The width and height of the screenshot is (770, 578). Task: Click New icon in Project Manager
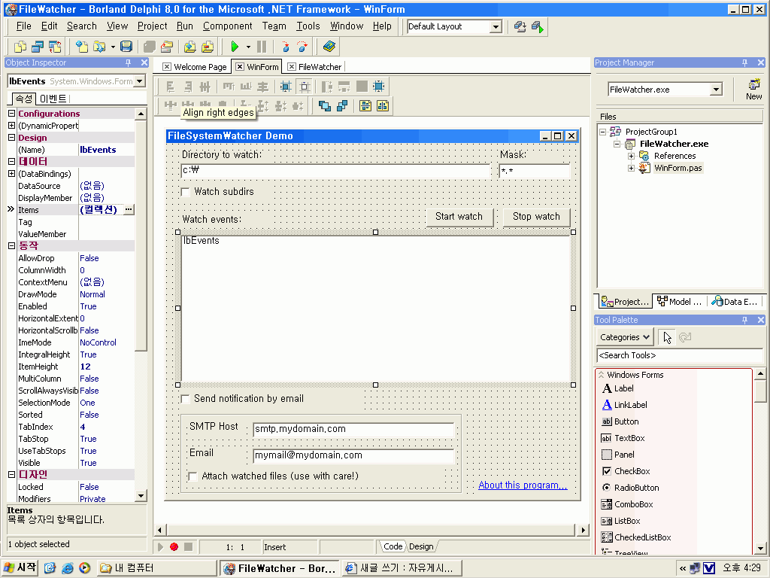tap(753, 89)
